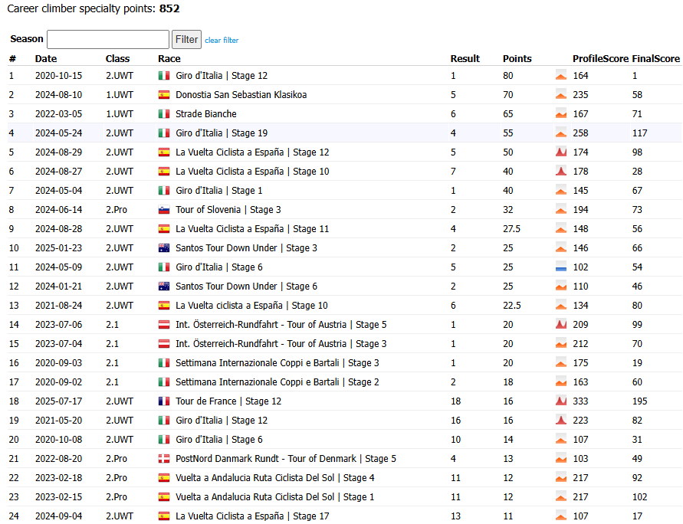Open PostNord Danmark Rundt Stage 5 link

286,459
